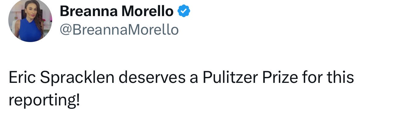Click the word "deserves" in the tweet
Screen dimensions: 396x132
click(x=152, y=78)
